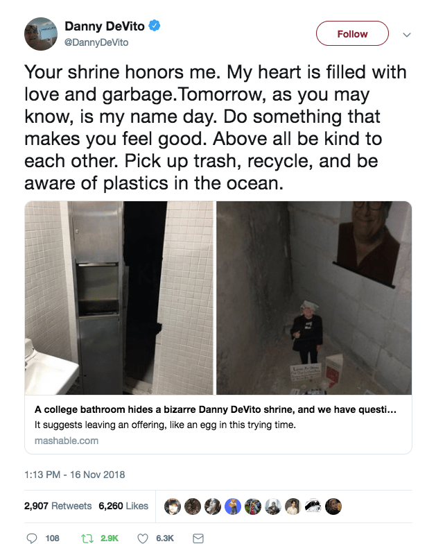Open the right DeVito shrine photo

(x=314, y=298)
